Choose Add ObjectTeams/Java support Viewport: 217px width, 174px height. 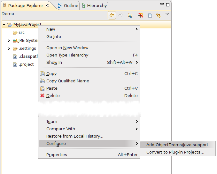click(x=177, y=145)
